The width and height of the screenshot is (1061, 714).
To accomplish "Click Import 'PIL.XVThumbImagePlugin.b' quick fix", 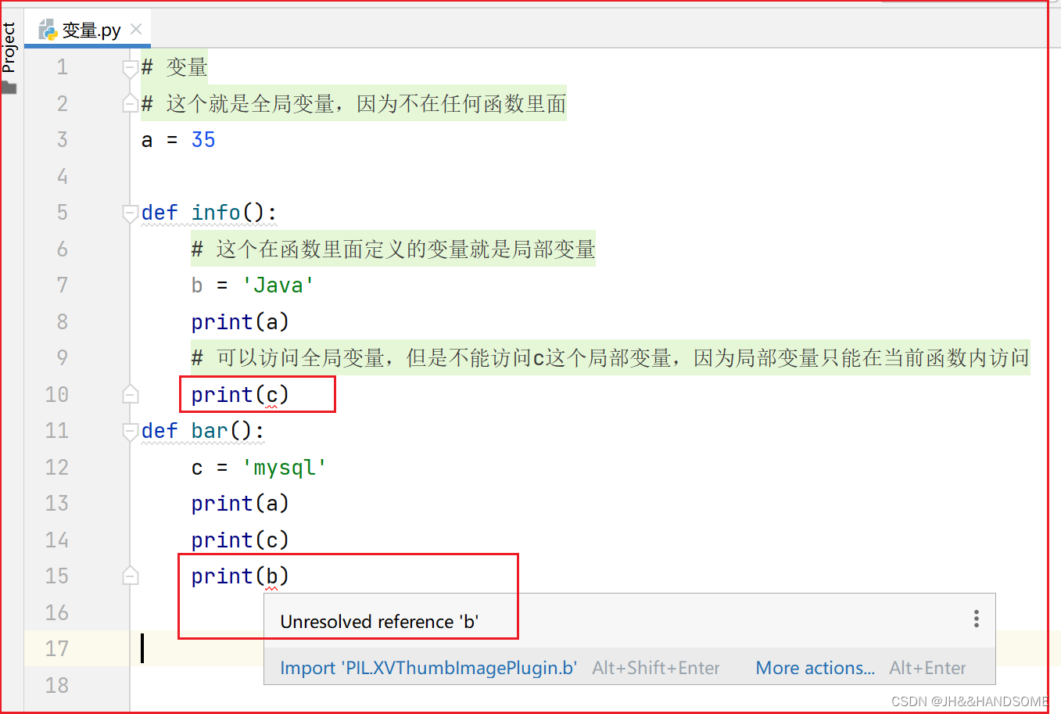I will (428, 668).
